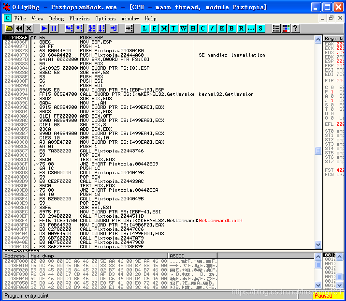Click Execute till return icon
The image size is (346, 301).
(114, 28)
